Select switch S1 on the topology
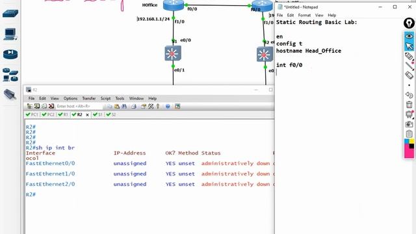 (x=173, y=53)
